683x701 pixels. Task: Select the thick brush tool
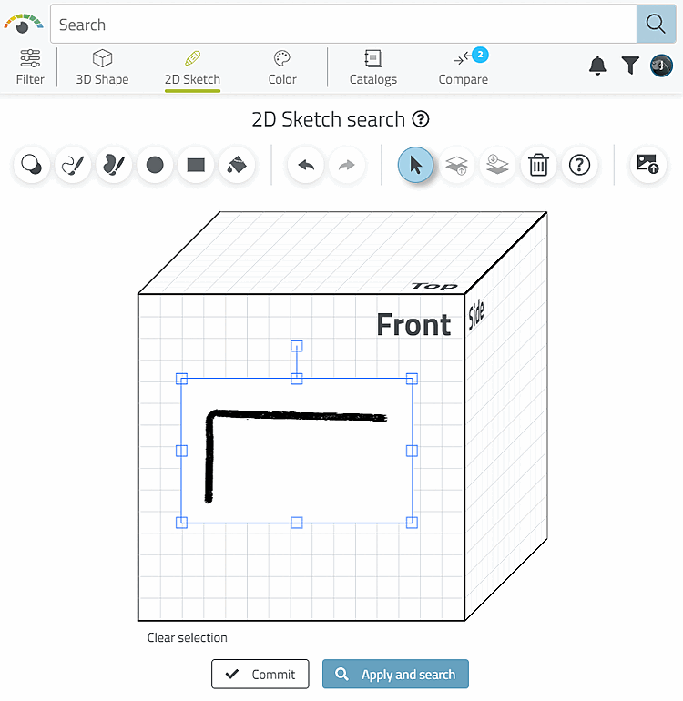(114, 165)
